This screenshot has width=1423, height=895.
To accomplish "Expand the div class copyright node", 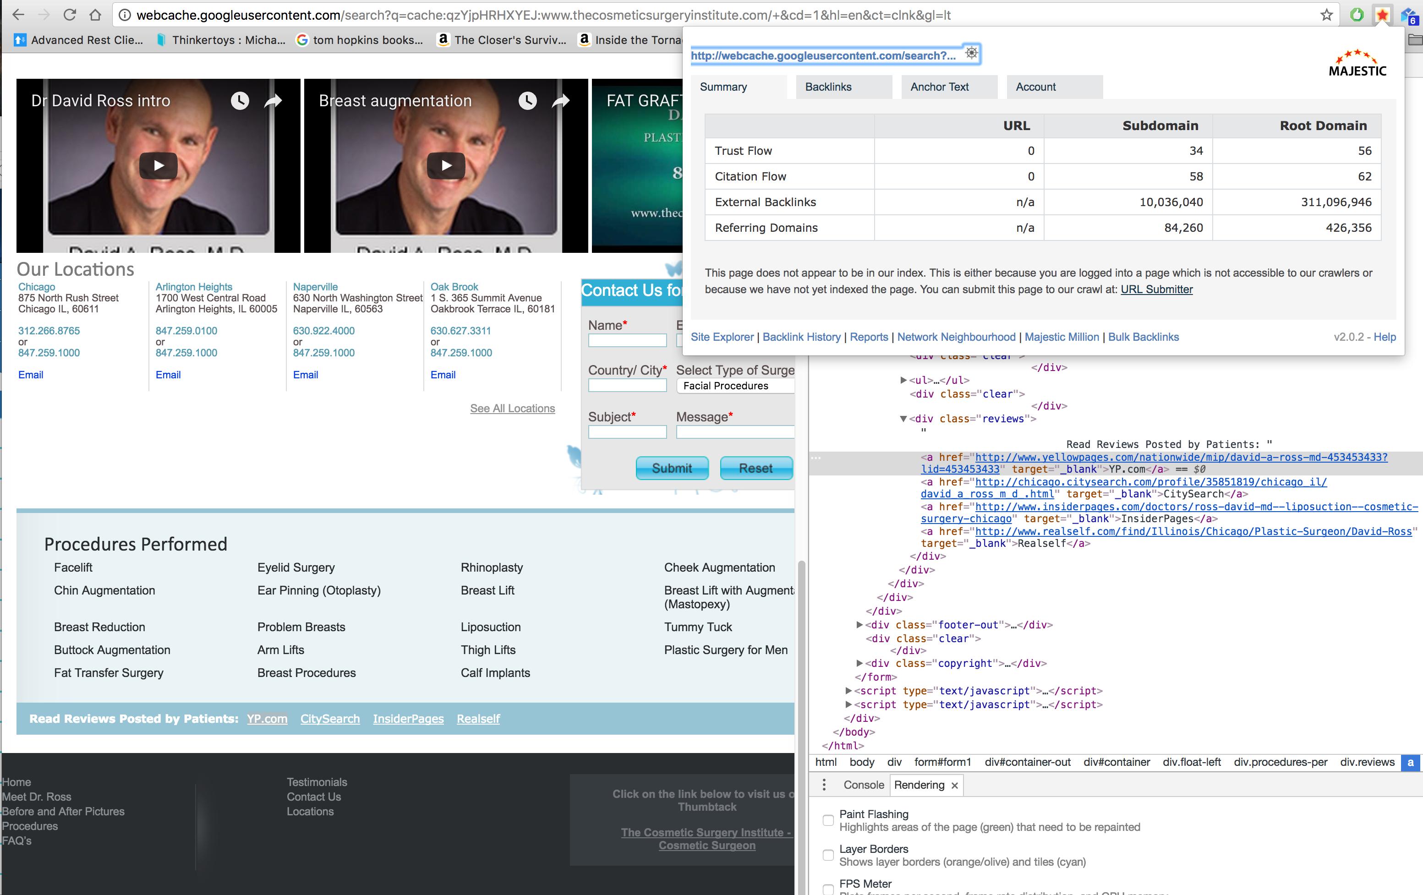I will [x=859, y=663].
